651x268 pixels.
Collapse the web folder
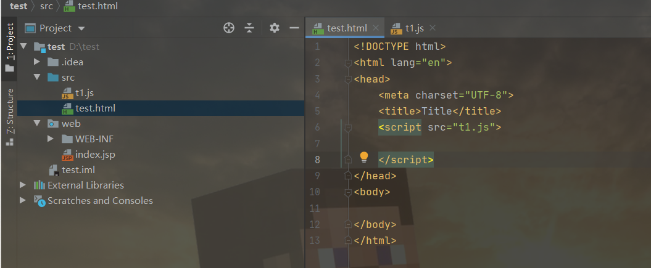pos(37,123)
